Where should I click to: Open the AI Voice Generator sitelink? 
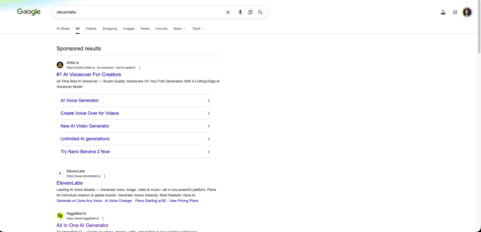tap(80, 100)
